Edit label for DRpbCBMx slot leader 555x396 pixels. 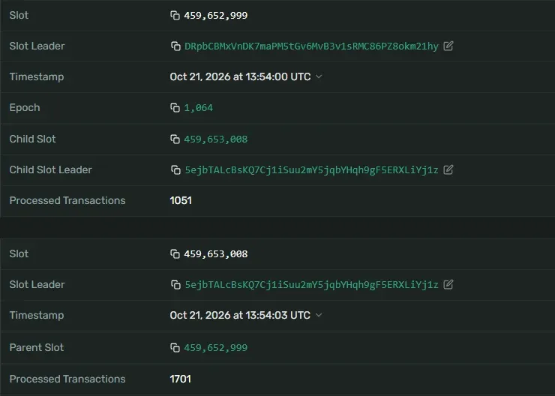click(448, 46)
